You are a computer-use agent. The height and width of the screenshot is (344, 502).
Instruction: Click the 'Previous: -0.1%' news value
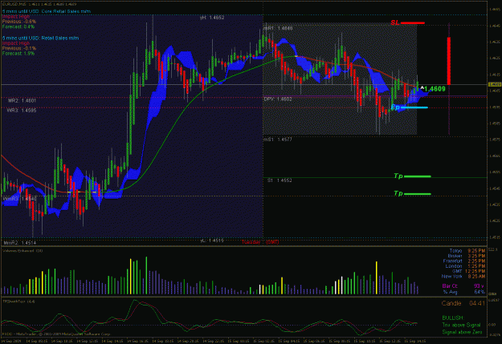tap(19, 48)
